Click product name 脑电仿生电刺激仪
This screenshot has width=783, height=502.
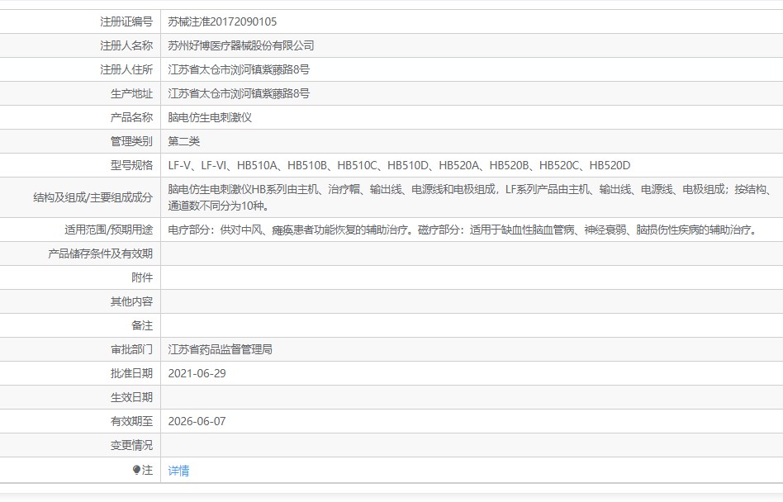(x=210, y=117)
